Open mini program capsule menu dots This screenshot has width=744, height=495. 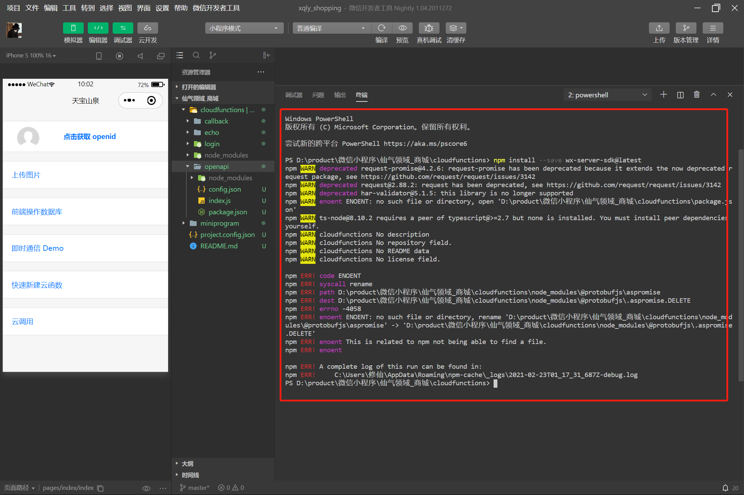tap(130, 100)
